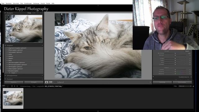
Task: Click the Einfügen button in left panel
Action: [x=34, y=82]
